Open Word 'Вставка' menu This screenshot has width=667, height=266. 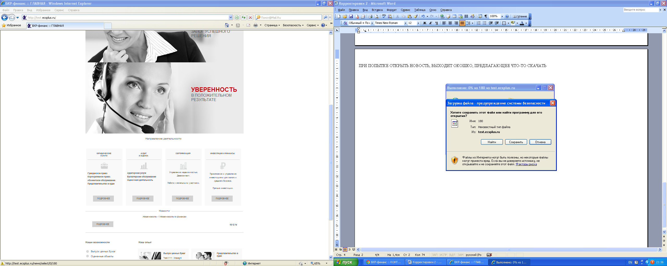tap(377, 10)
